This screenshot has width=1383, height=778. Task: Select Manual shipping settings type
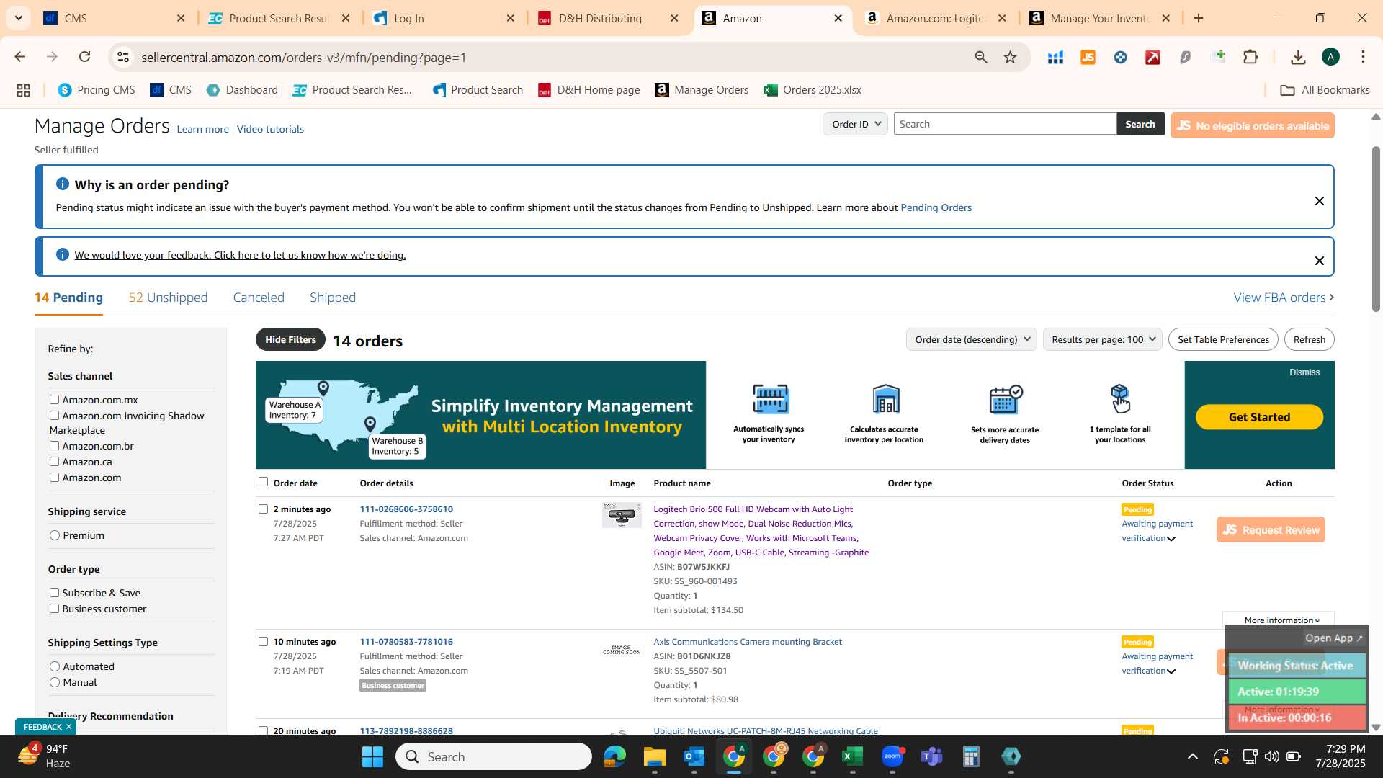(55, 682)
